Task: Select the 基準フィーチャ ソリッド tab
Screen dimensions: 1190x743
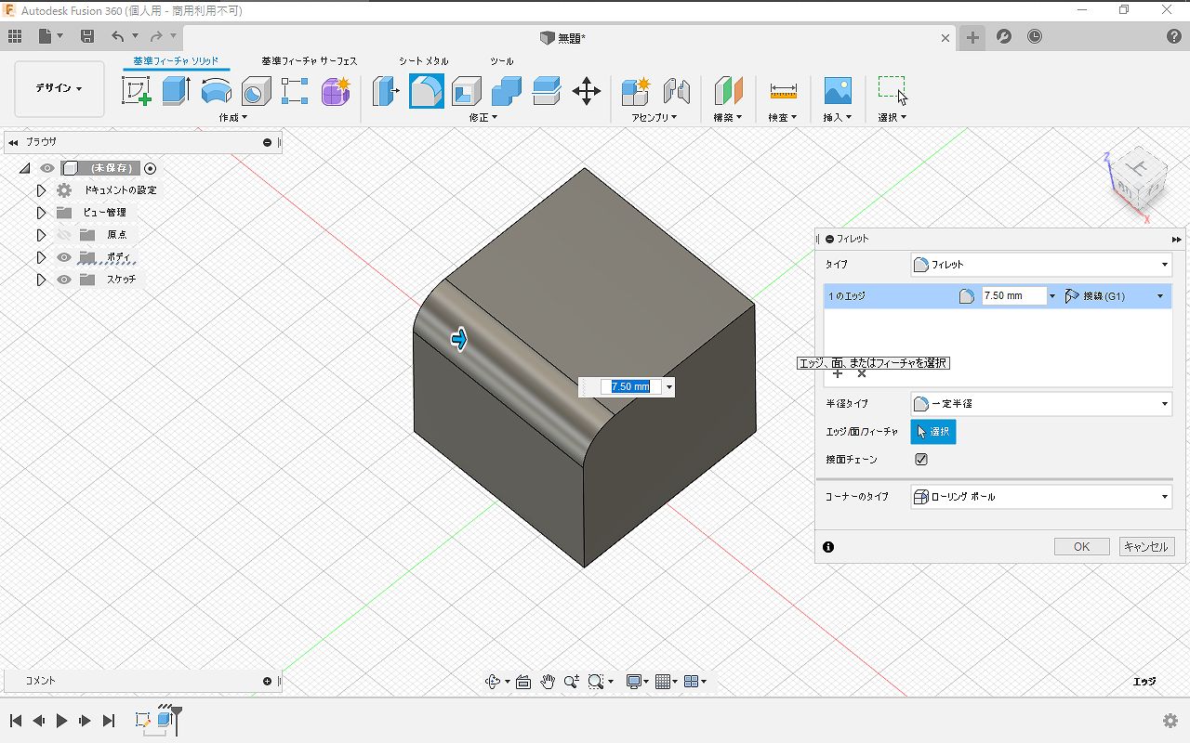Action: pyautogui.click(x=176, y=61)
